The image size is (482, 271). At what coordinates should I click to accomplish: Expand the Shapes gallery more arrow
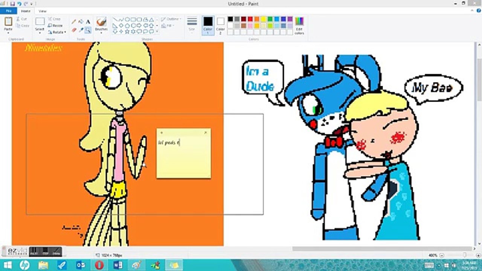point(157,32)
